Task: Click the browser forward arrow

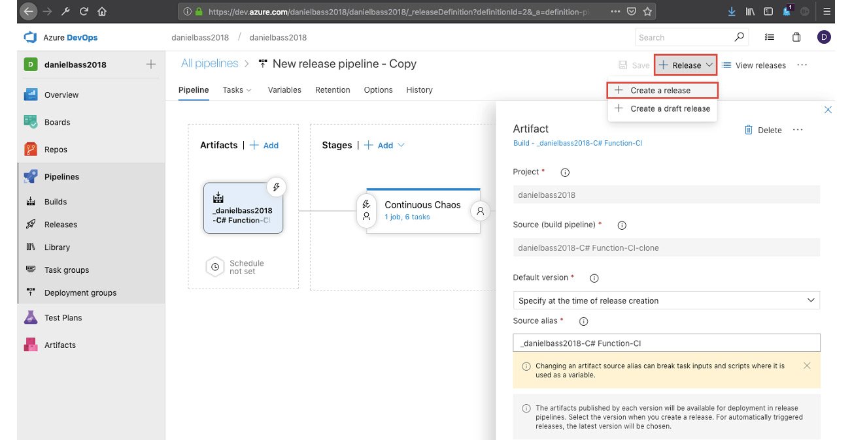Action: click(47, 11)
